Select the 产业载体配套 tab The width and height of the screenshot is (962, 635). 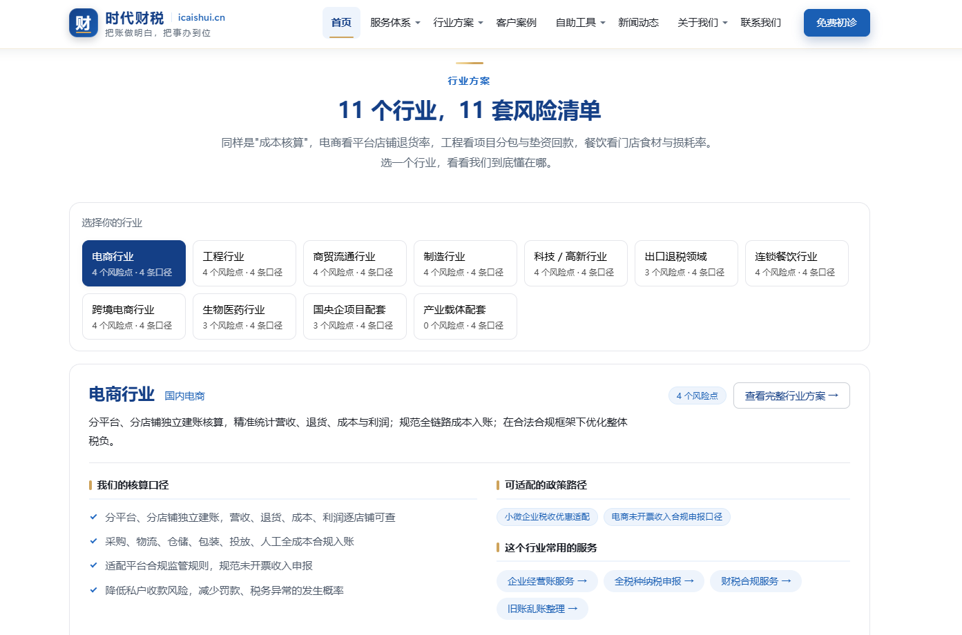[x=465, y=316]
